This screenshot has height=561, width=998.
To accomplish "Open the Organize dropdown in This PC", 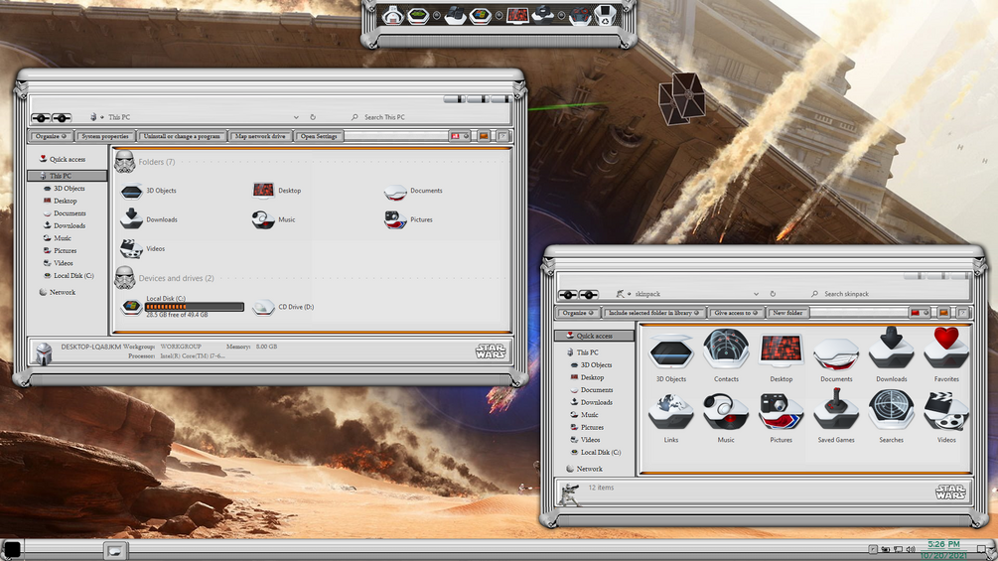I will point(51,136).
